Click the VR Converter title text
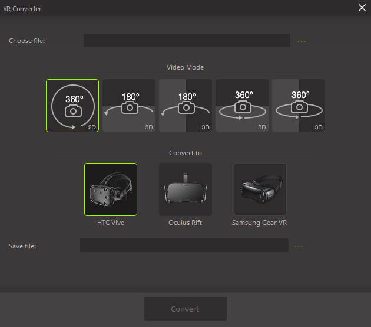The height and width of the screenshot is (327, 371). (x=23, y=9)
